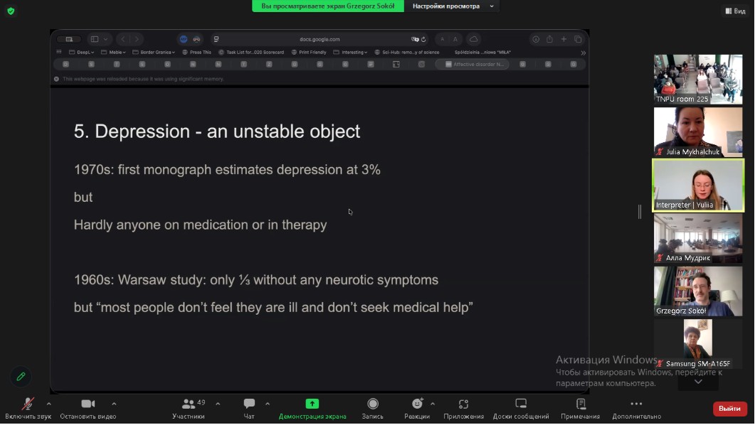Click the green Share Screen icon
This screenshot has height=425, width=755.
click(312, 404)
